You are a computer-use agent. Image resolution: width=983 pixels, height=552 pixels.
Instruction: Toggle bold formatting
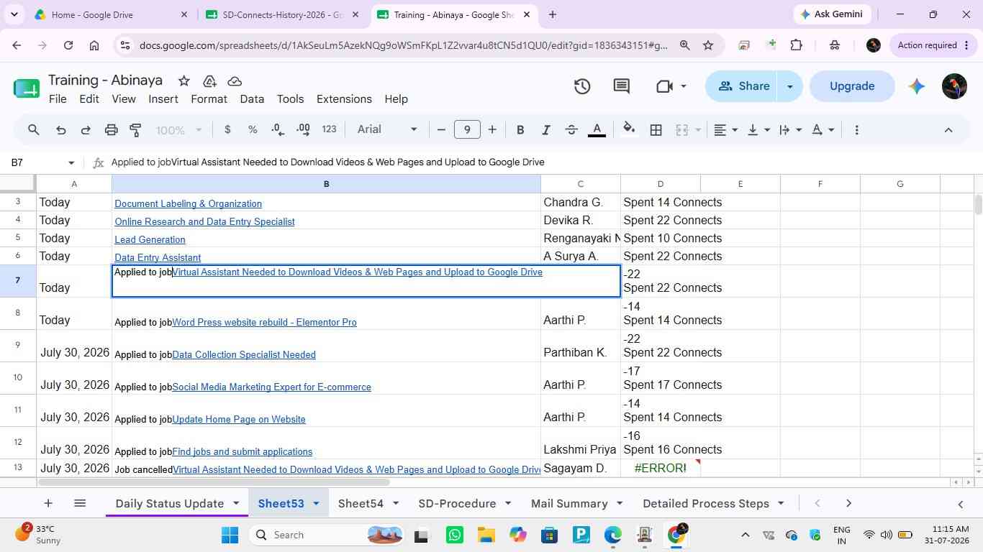tap(520, 130)
